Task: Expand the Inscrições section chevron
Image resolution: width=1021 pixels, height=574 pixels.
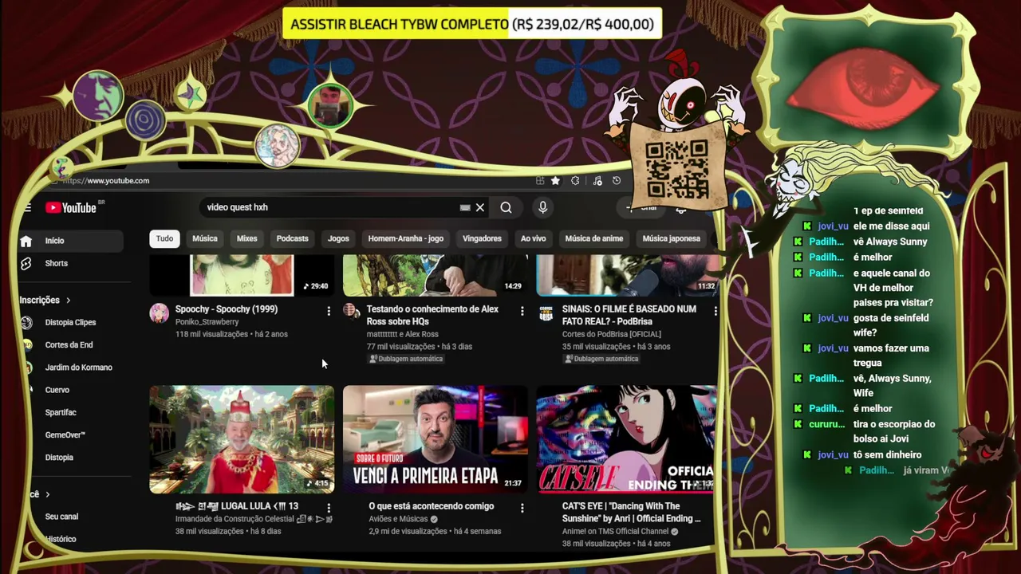Action: (68, 301)
